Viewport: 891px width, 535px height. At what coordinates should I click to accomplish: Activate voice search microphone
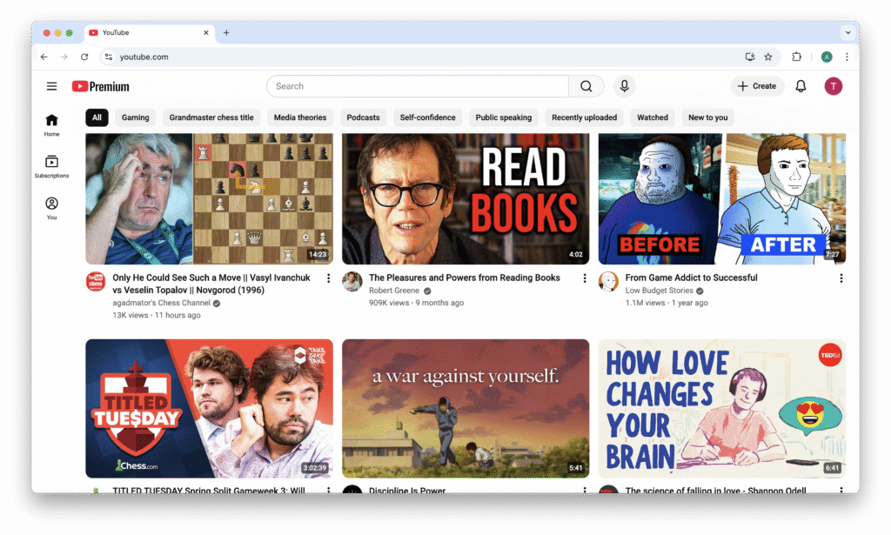point(623,86)
